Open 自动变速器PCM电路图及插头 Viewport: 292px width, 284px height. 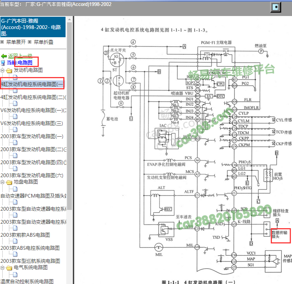pos(33,196)
